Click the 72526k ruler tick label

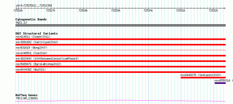click(18, 10)
